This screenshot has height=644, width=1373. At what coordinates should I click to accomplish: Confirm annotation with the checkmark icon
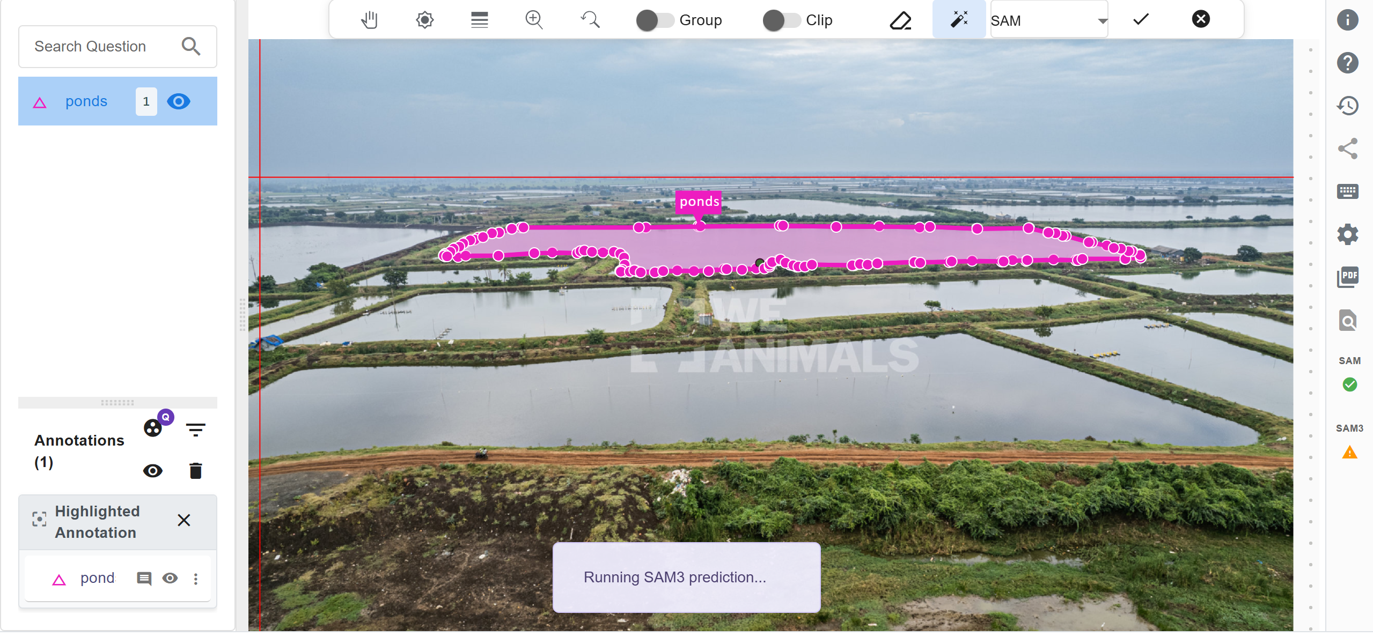coord(1141,20)
